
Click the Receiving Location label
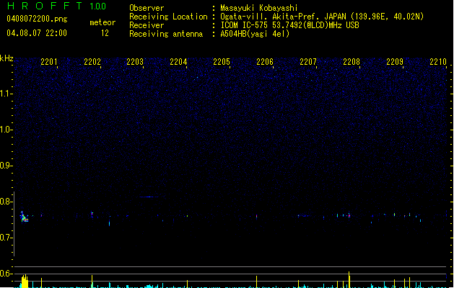coord(168,17)
